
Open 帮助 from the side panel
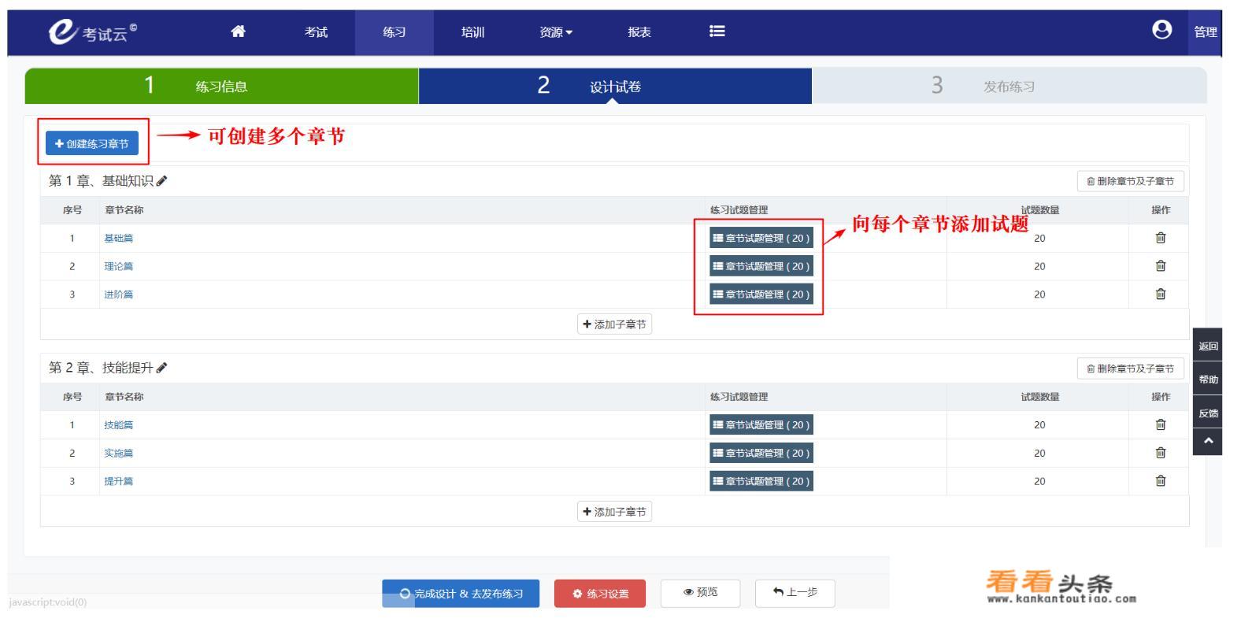point(1208,379)
